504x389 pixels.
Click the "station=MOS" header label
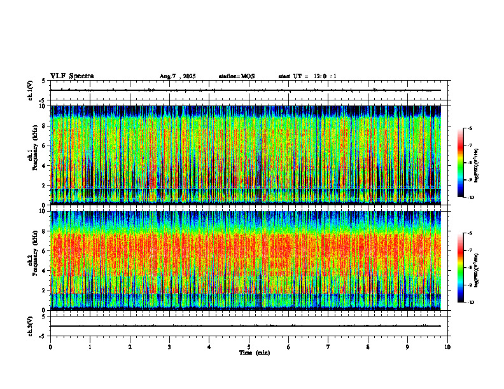(x=237, y=76)
